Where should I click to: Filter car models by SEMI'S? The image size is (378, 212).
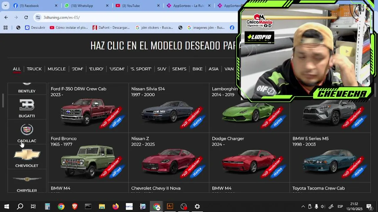[x=179, y=69]
